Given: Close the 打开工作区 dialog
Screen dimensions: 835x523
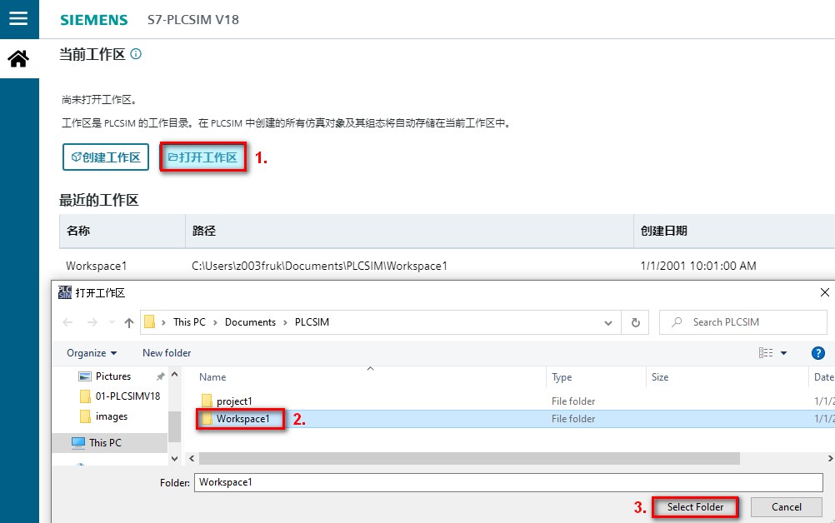Looking at the screenshot, I should pyautogui.click(x=825, y=292).
